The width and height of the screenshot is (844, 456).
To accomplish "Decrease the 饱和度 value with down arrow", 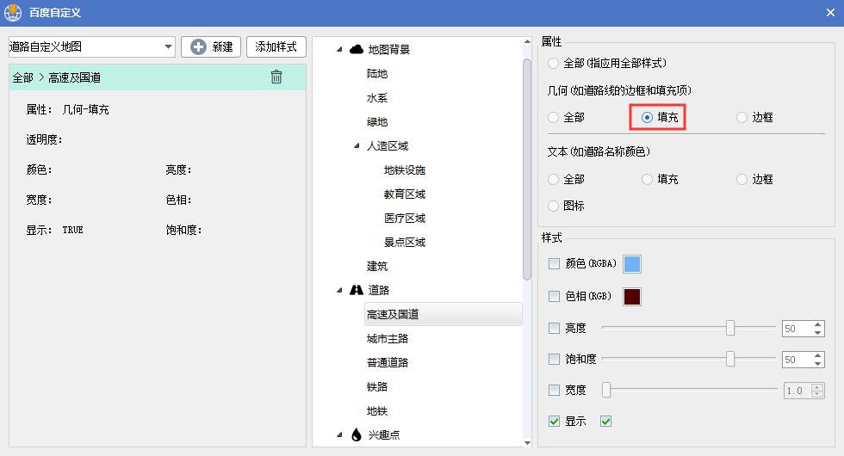I will [817, 363].
